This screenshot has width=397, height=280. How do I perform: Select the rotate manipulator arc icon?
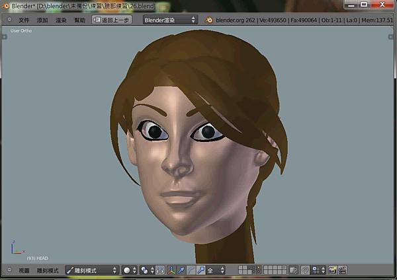(191, 270)
